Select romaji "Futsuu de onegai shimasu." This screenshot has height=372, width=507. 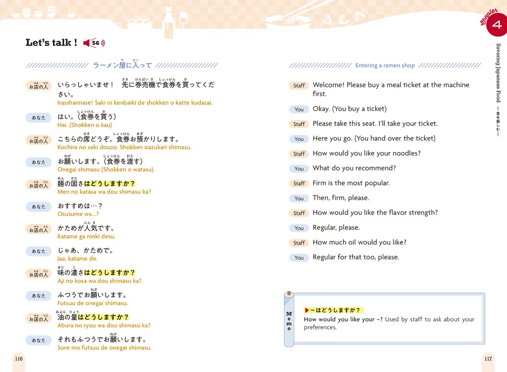[x=92, y=304]
